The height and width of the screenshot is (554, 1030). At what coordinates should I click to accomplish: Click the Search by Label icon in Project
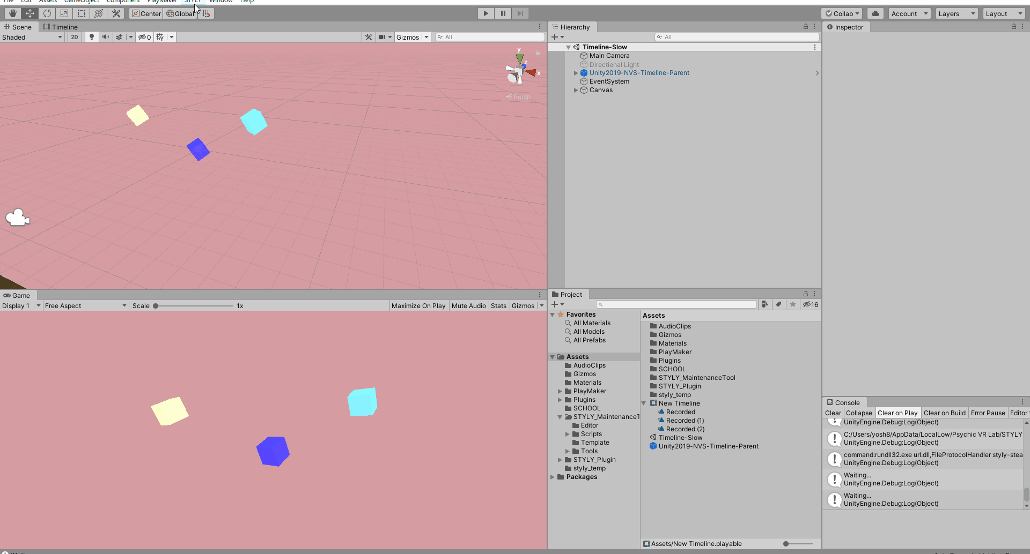pos(779,304)
